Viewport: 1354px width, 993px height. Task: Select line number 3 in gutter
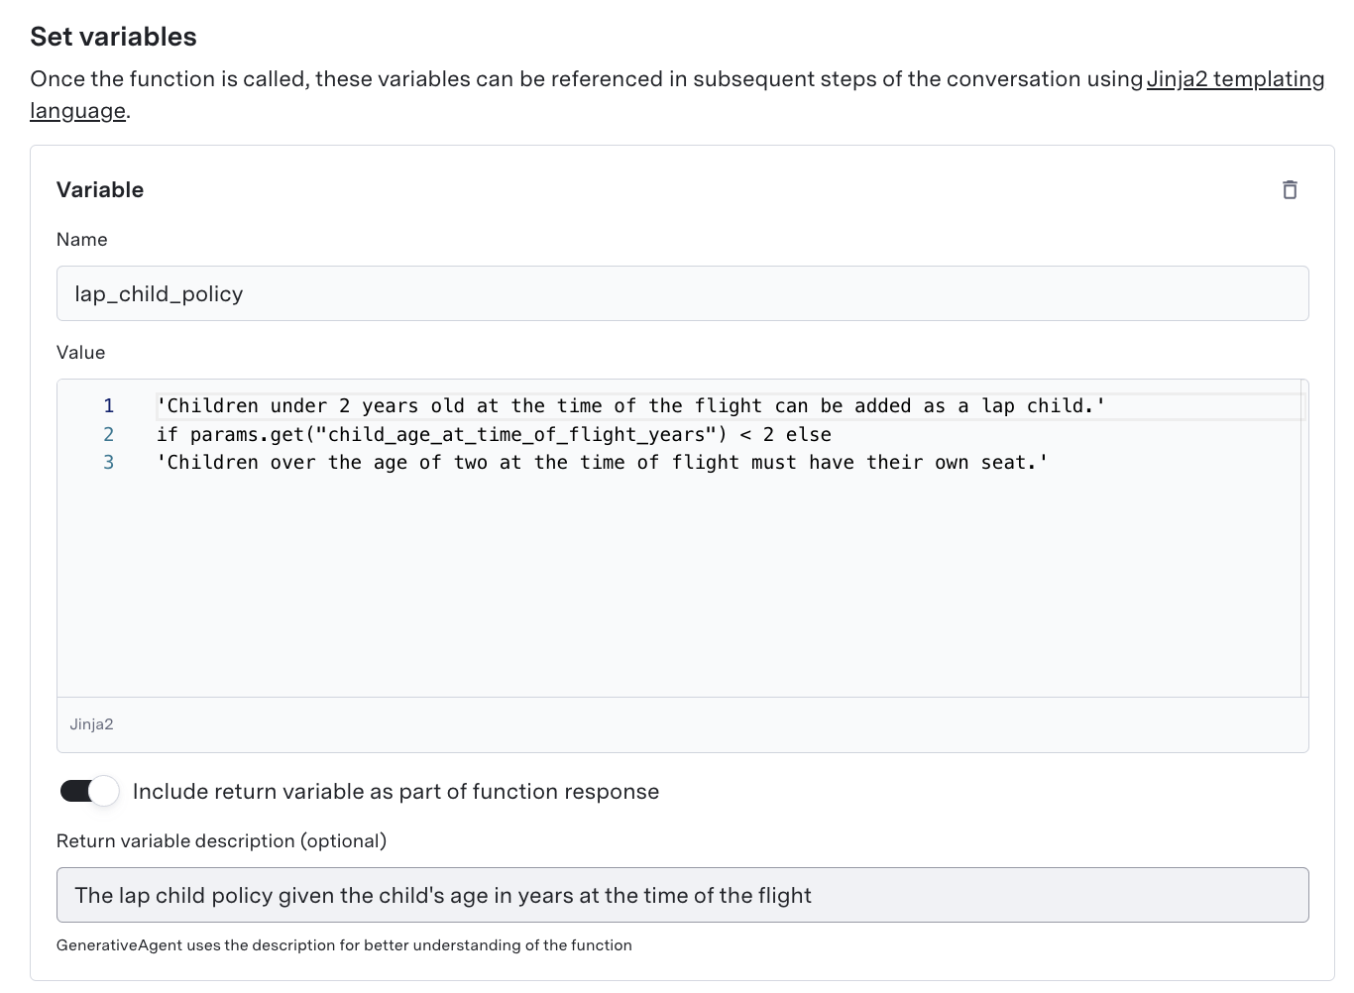tap(109, 462)
